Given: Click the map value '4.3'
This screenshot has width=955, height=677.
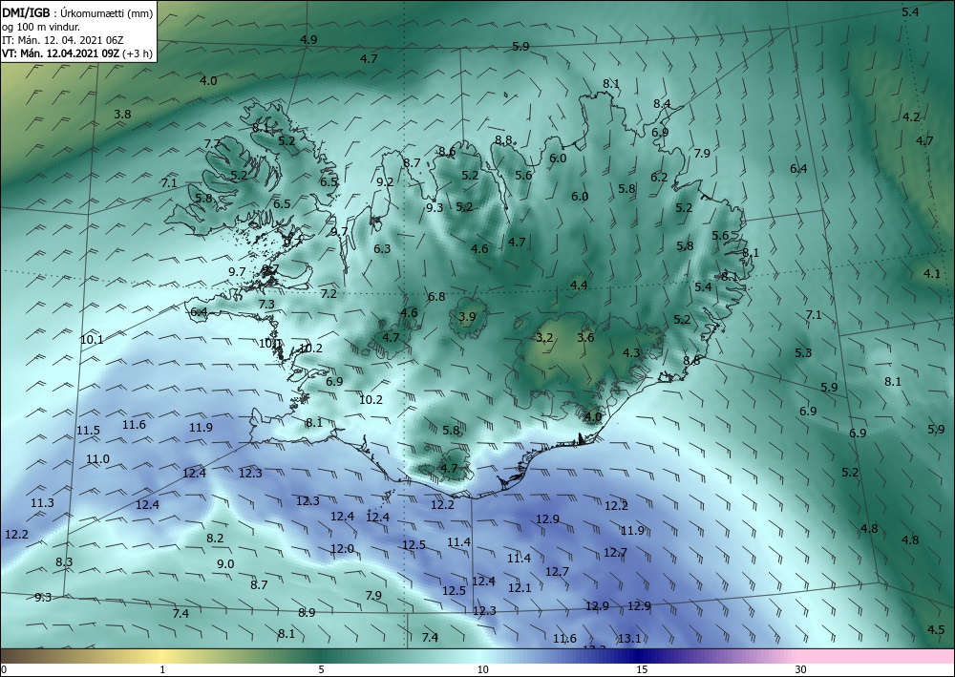Looking at the screenshot, I should click(631, 352).
